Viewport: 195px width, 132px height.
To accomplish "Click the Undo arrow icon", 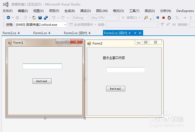I will (x=54, y=18).
